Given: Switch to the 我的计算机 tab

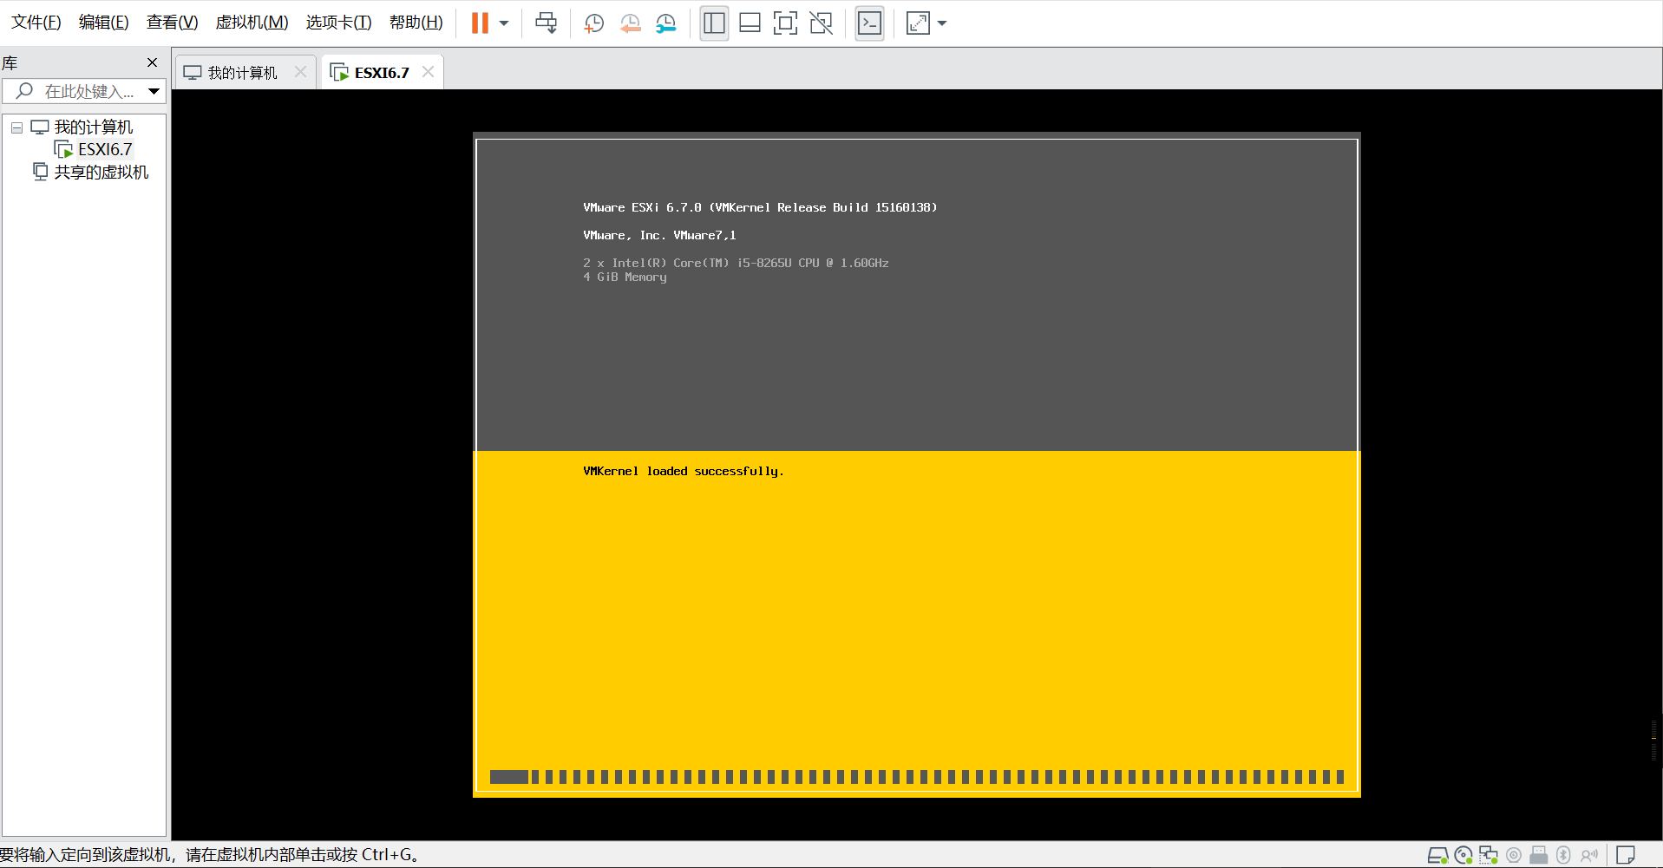Looking at the screenshot, I should 242,73.
